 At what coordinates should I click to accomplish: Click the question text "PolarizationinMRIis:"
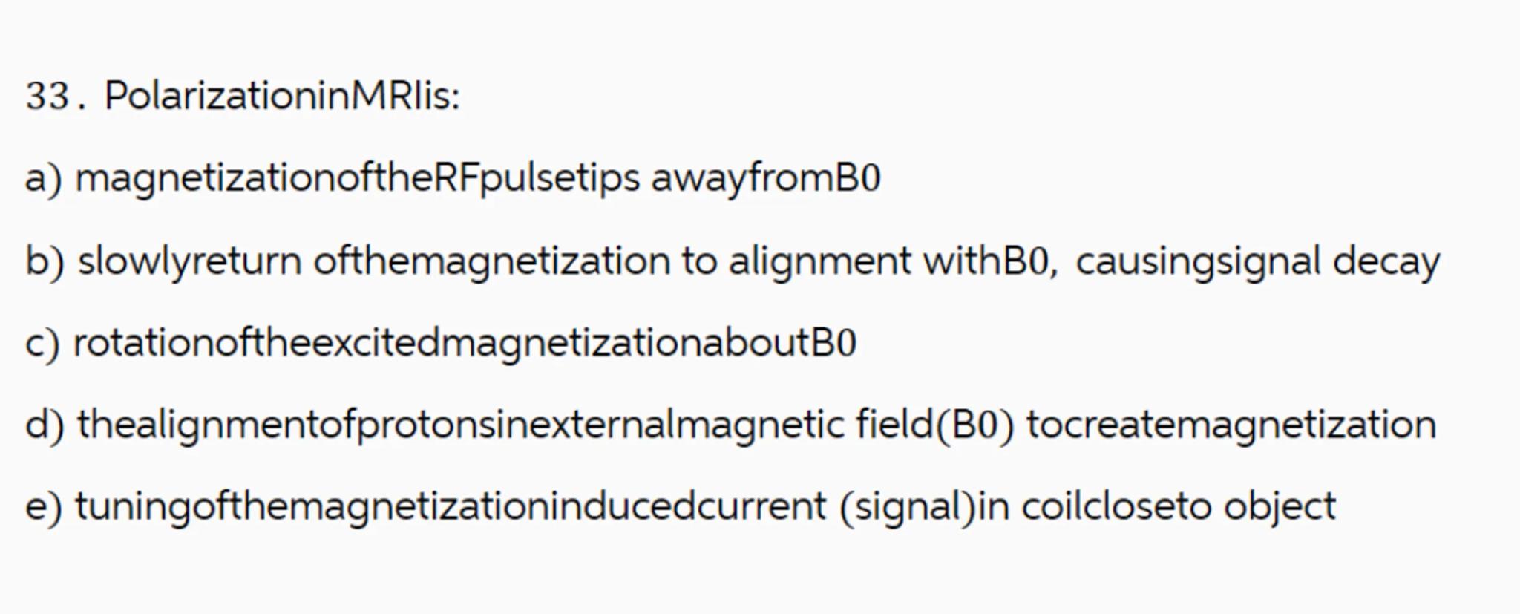282,97
